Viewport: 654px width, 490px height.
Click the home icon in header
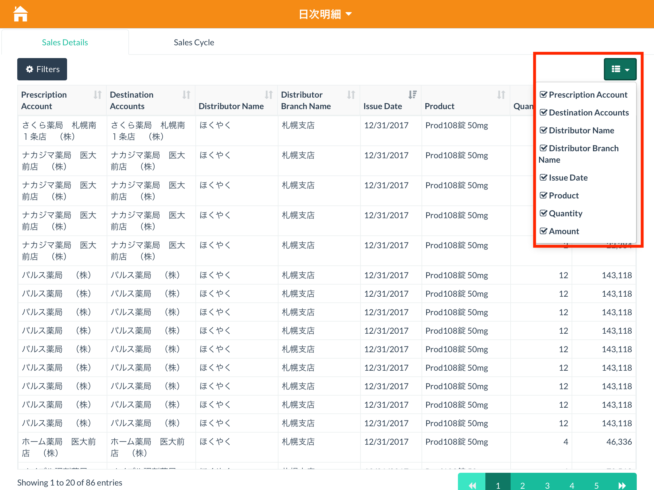tap(20, 14)
